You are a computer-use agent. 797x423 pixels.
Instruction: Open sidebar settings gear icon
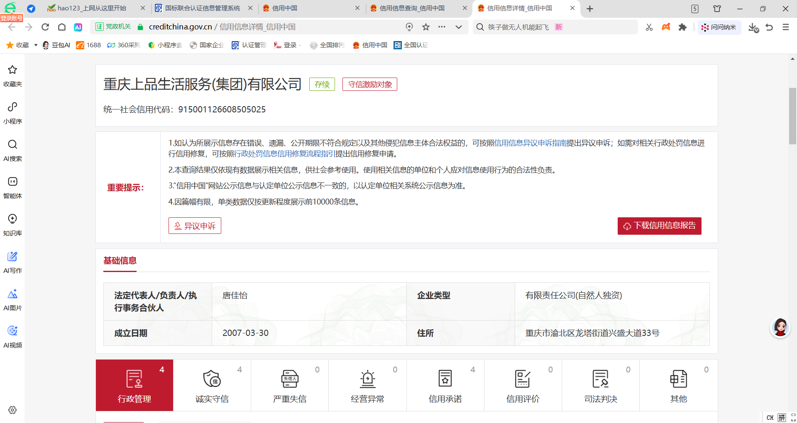pyautogui.click(x=12, y=410)
